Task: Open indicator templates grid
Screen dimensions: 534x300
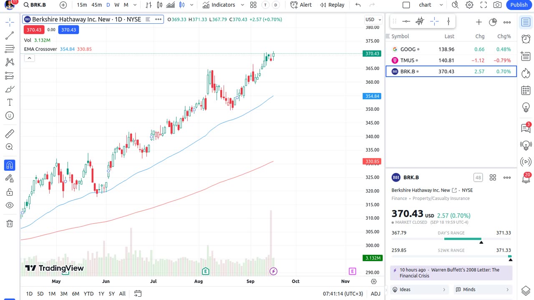Action: coord(253,5)
